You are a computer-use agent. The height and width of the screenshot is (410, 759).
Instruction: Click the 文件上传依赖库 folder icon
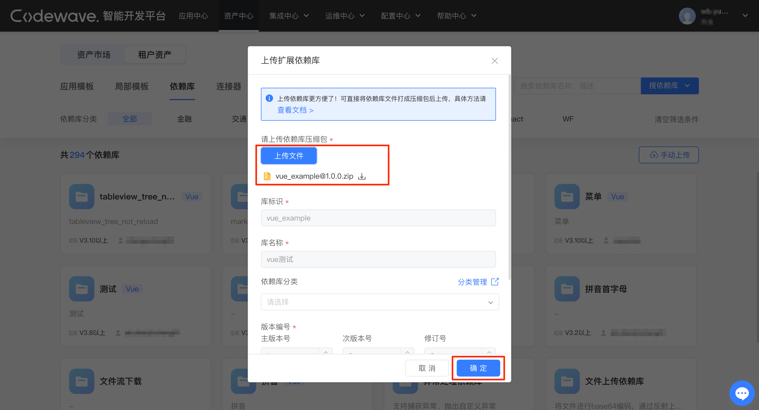567,381
